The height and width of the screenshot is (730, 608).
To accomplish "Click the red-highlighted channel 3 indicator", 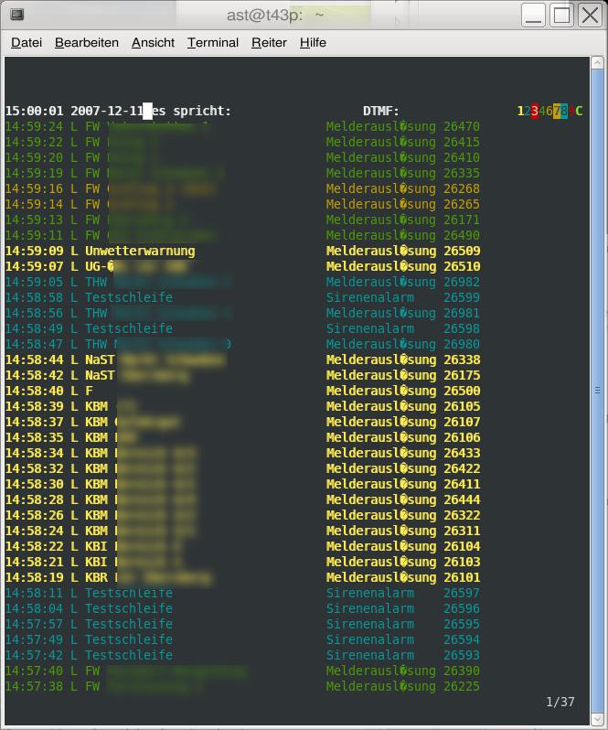I will point(535,111).
